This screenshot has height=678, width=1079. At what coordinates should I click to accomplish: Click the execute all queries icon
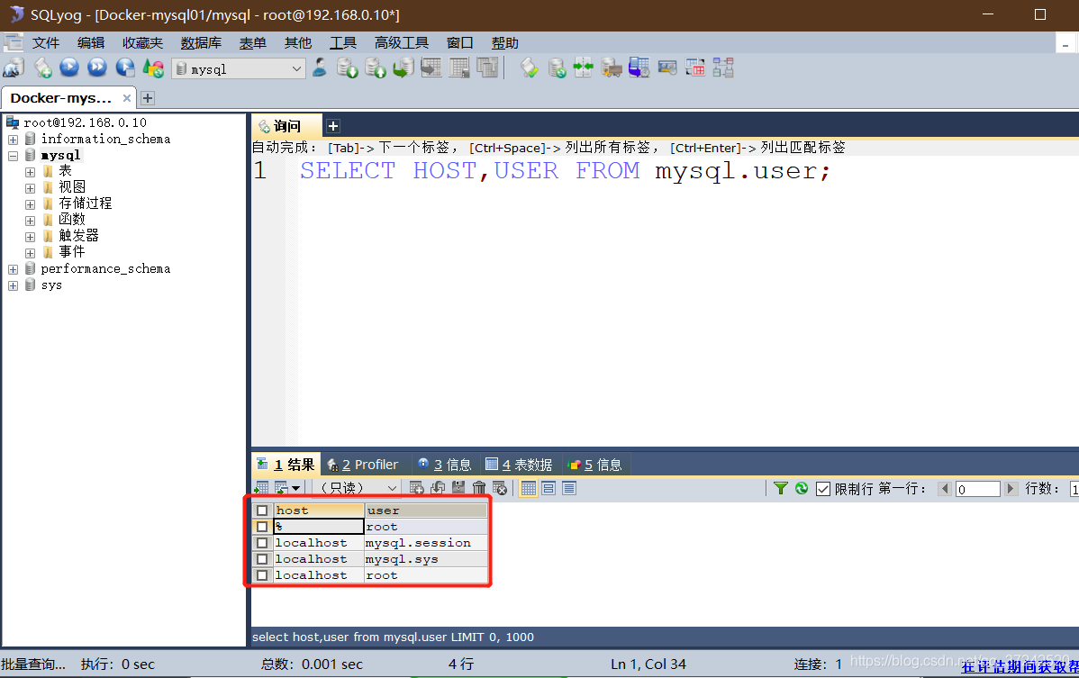pos(97,68)
